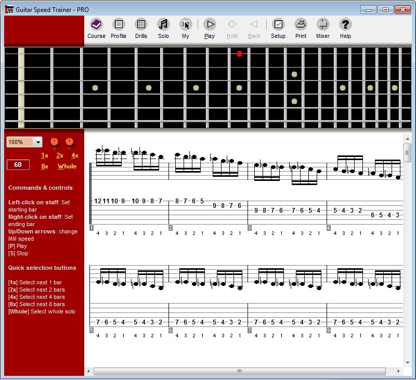Click bar marker 2 under the tab
Image resolution: width=416 pixels, height=380 pixels.
[171, 228]
